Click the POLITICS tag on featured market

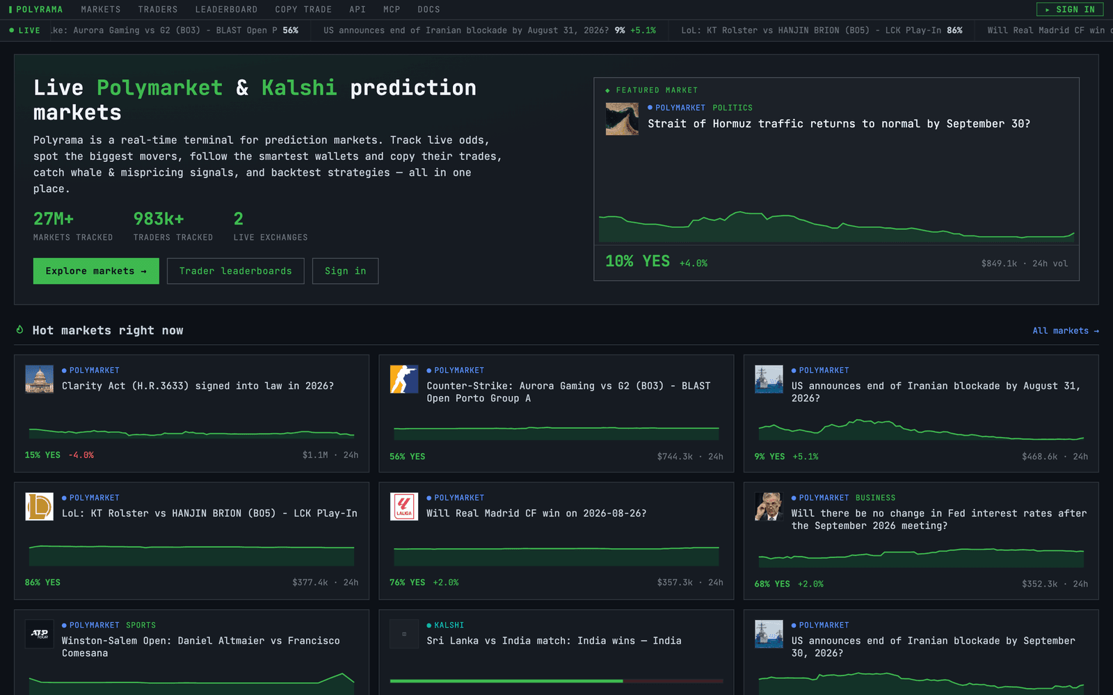[732, 108]
